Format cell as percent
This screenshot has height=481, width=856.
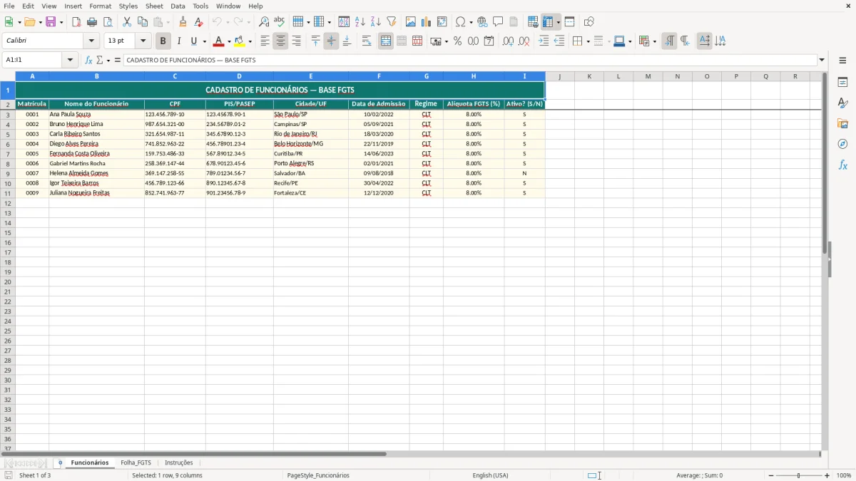pos(457,41)
